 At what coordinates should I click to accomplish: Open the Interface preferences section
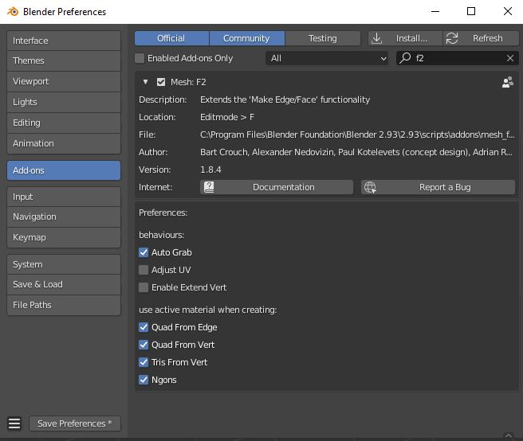(64, 41)
